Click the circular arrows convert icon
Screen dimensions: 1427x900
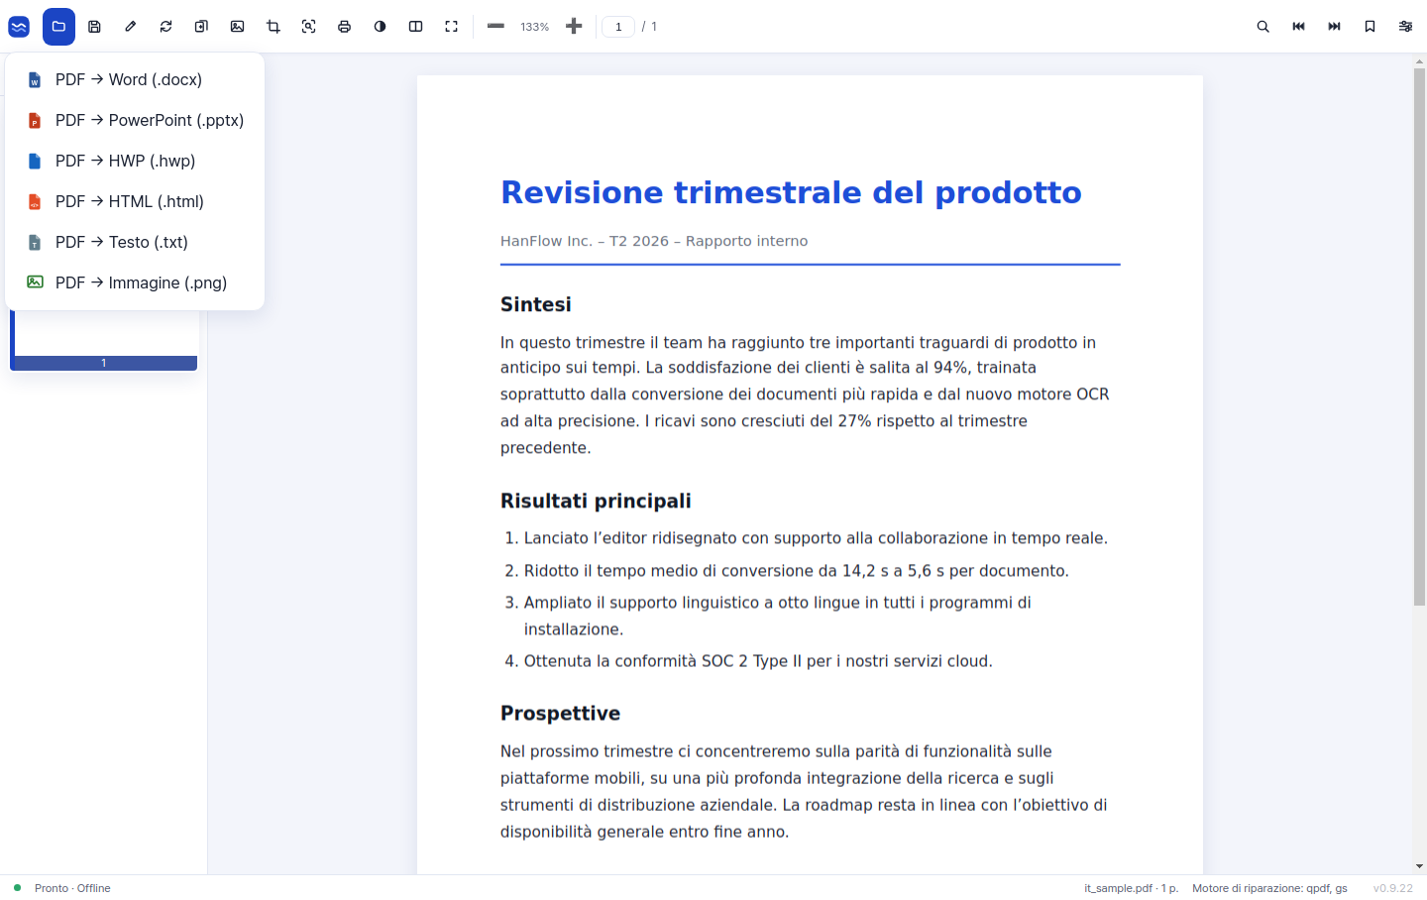(165, 27)
